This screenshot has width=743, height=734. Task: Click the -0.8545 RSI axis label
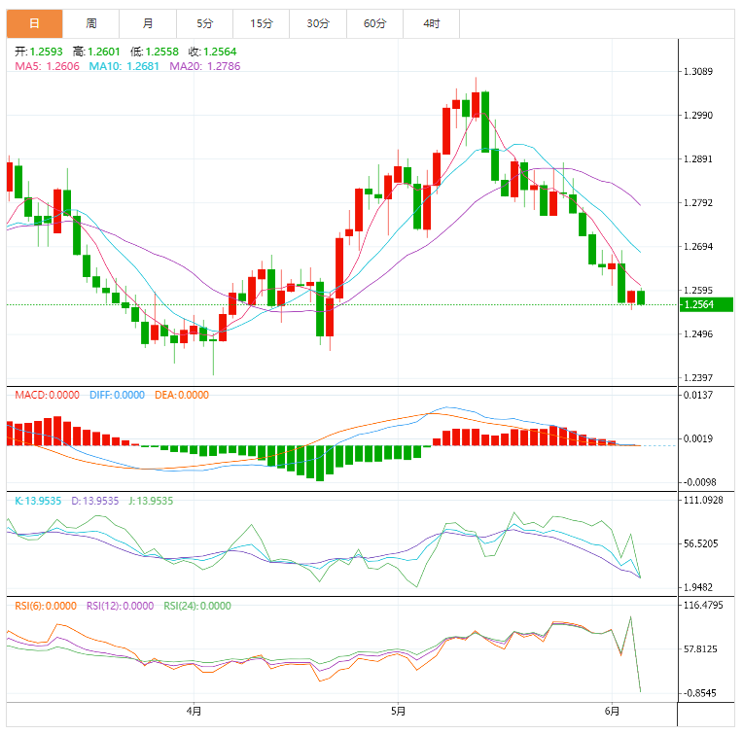point(699,693)
